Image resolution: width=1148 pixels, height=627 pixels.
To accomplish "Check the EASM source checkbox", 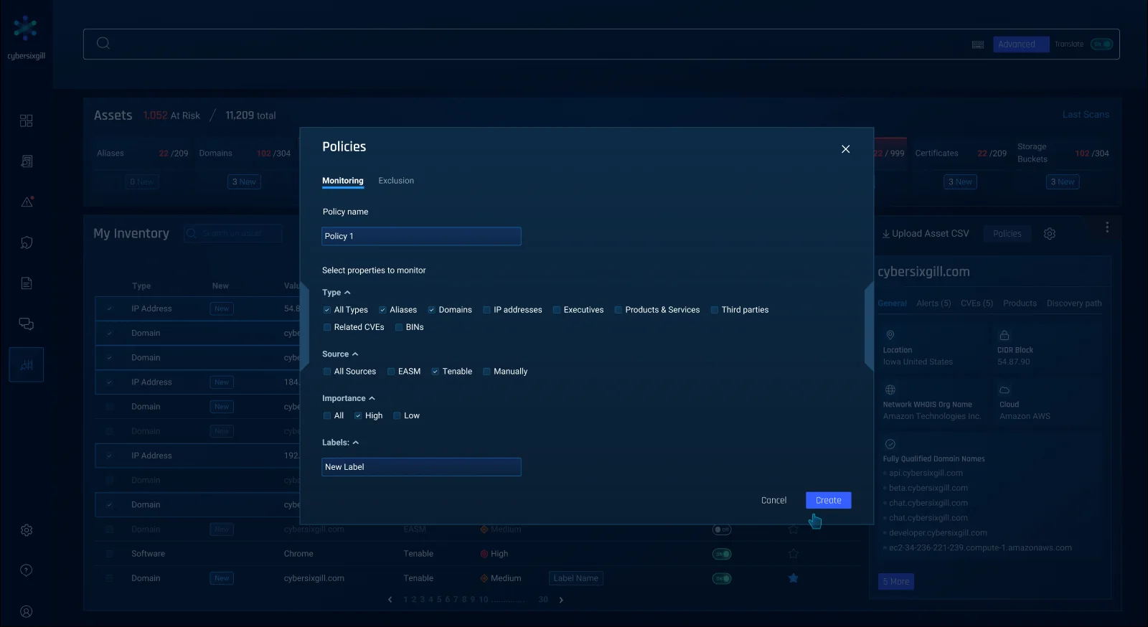I will 392,372.
